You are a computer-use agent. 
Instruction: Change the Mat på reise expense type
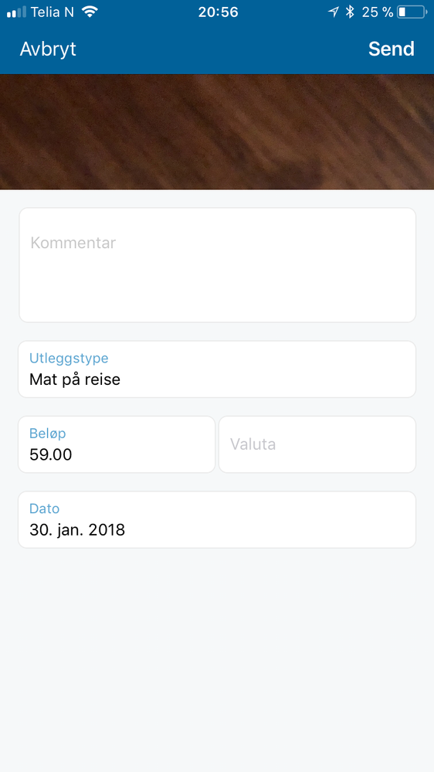(75, 379)
